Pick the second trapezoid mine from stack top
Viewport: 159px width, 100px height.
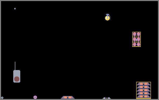pos(143,87)
